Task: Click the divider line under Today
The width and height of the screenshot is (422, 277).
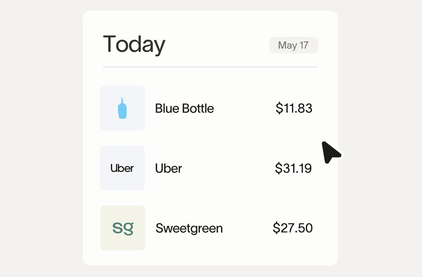Action: 210,67
